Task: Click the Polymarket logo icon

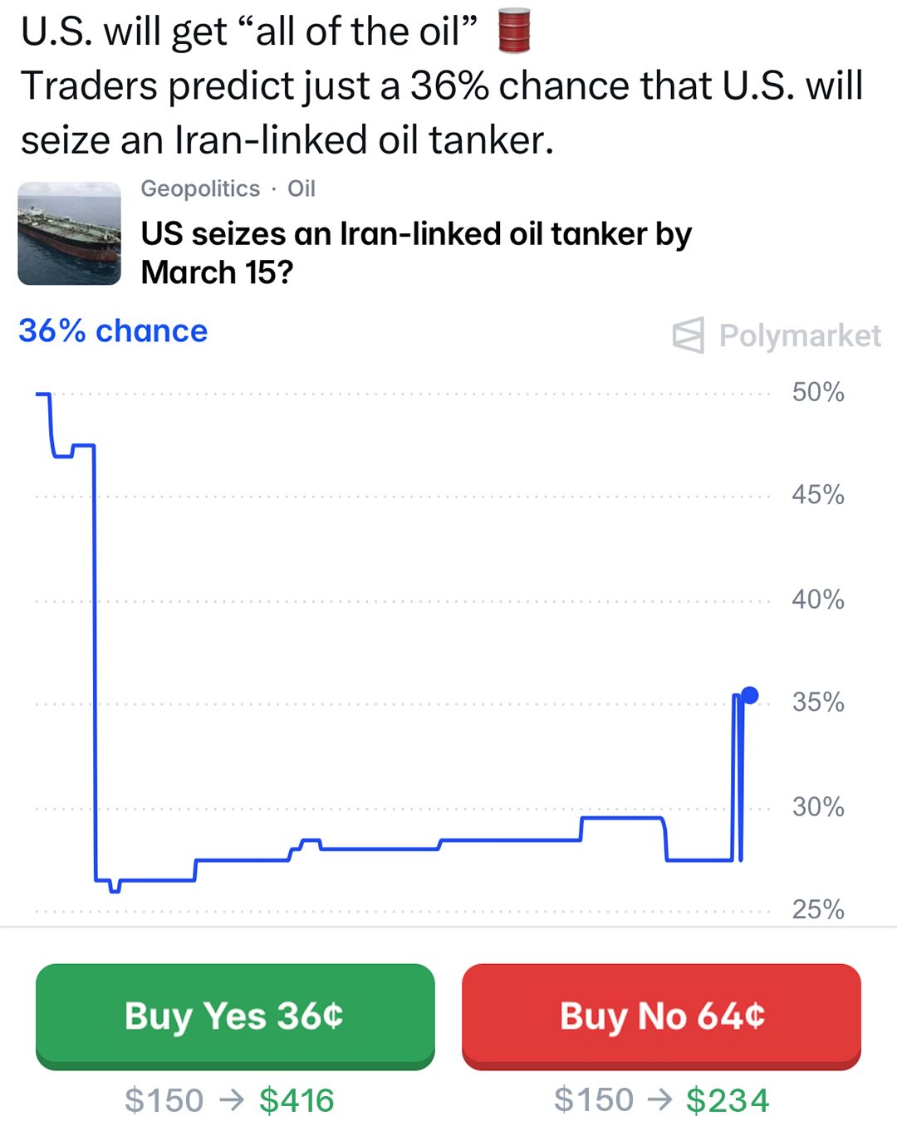Action: tap(689, 335)
